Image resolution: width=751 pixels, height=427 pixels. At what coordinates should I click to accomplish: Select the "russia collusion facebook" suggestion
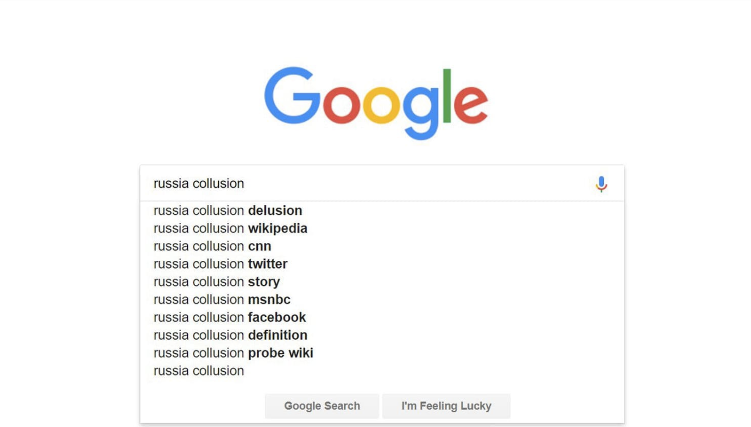(230, 317)
